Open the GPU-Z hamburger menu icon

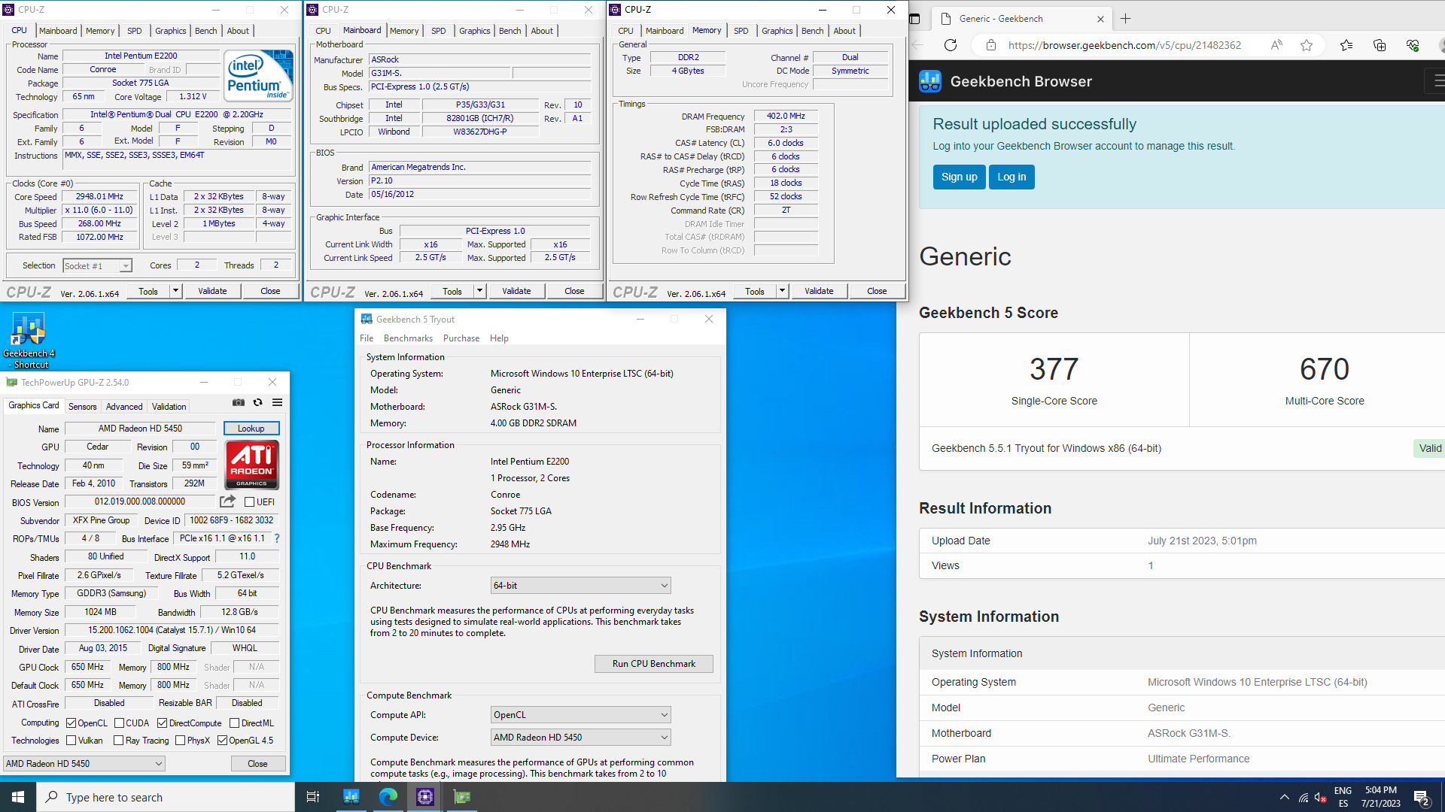pyautogui.click(x=277, y=402)
